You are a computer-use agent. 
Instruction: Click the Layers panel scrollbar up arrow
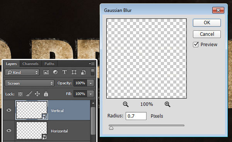[93, 103]
